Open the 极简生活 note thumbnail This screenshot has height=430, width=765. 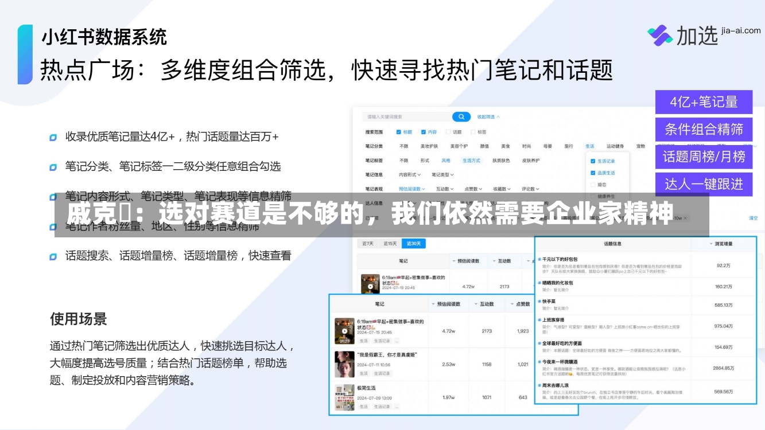[344, 397]
